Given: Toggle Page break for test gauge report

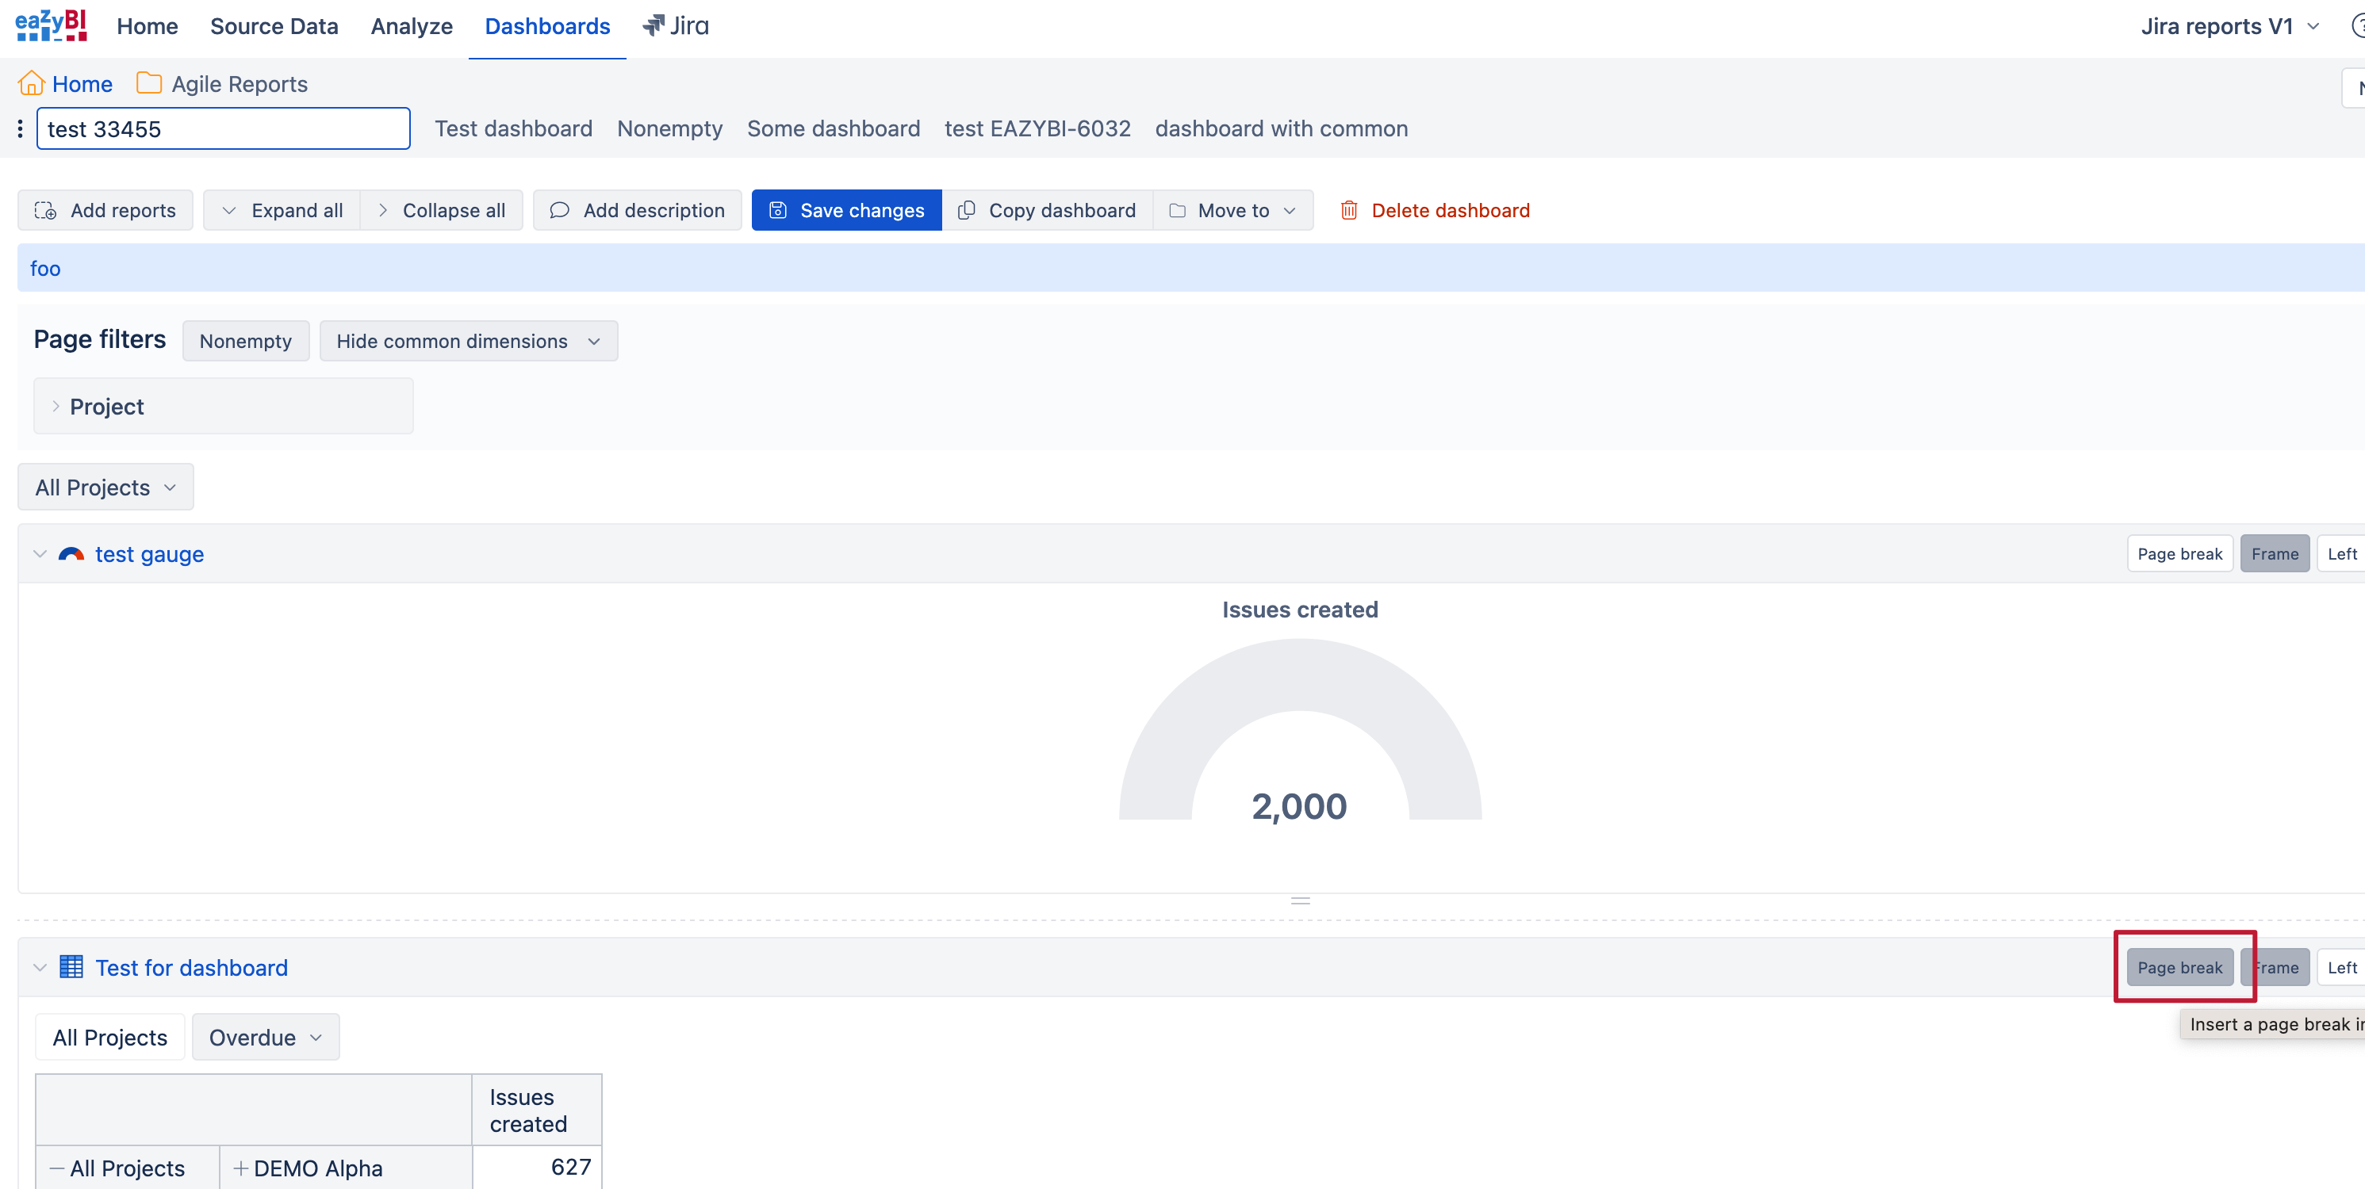Looking at the screenshot, I should click(x=2179, y=553).
